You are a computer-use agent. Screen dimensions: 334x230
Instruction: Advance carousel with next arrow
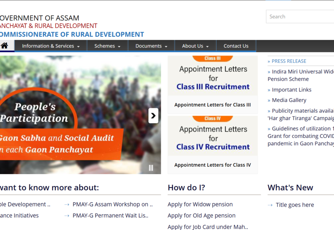click(x=153, y=116)
